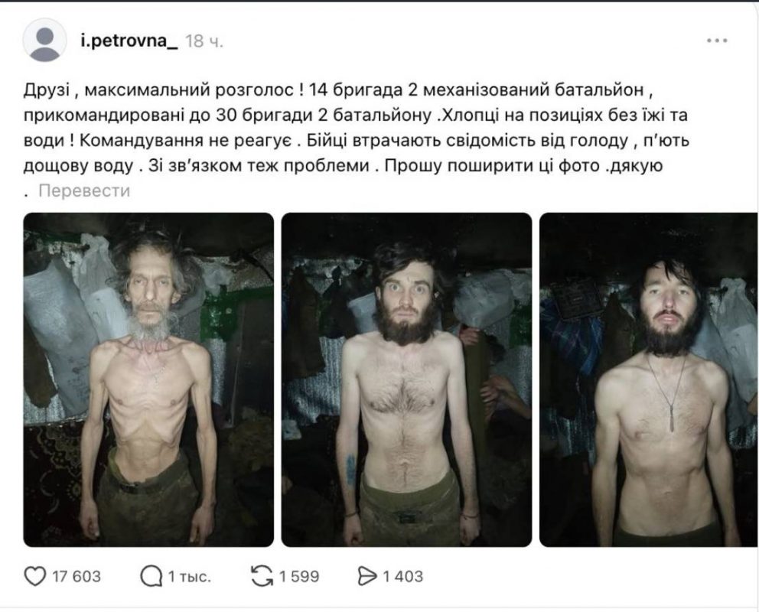This screenshot has width=759, height=612.
Task: Open the three-dot more options menu
Action: pos(717,41)
